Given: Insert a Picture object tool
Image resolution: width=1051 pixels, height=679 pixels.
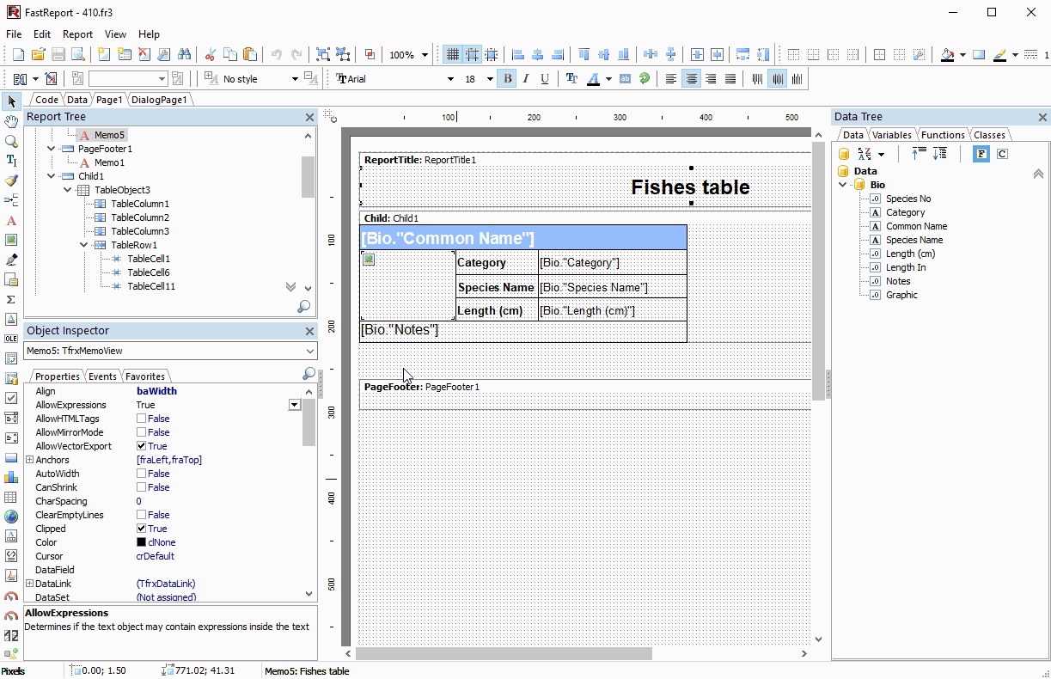Looking at the screenshot, I should click(x=11, y=240).
